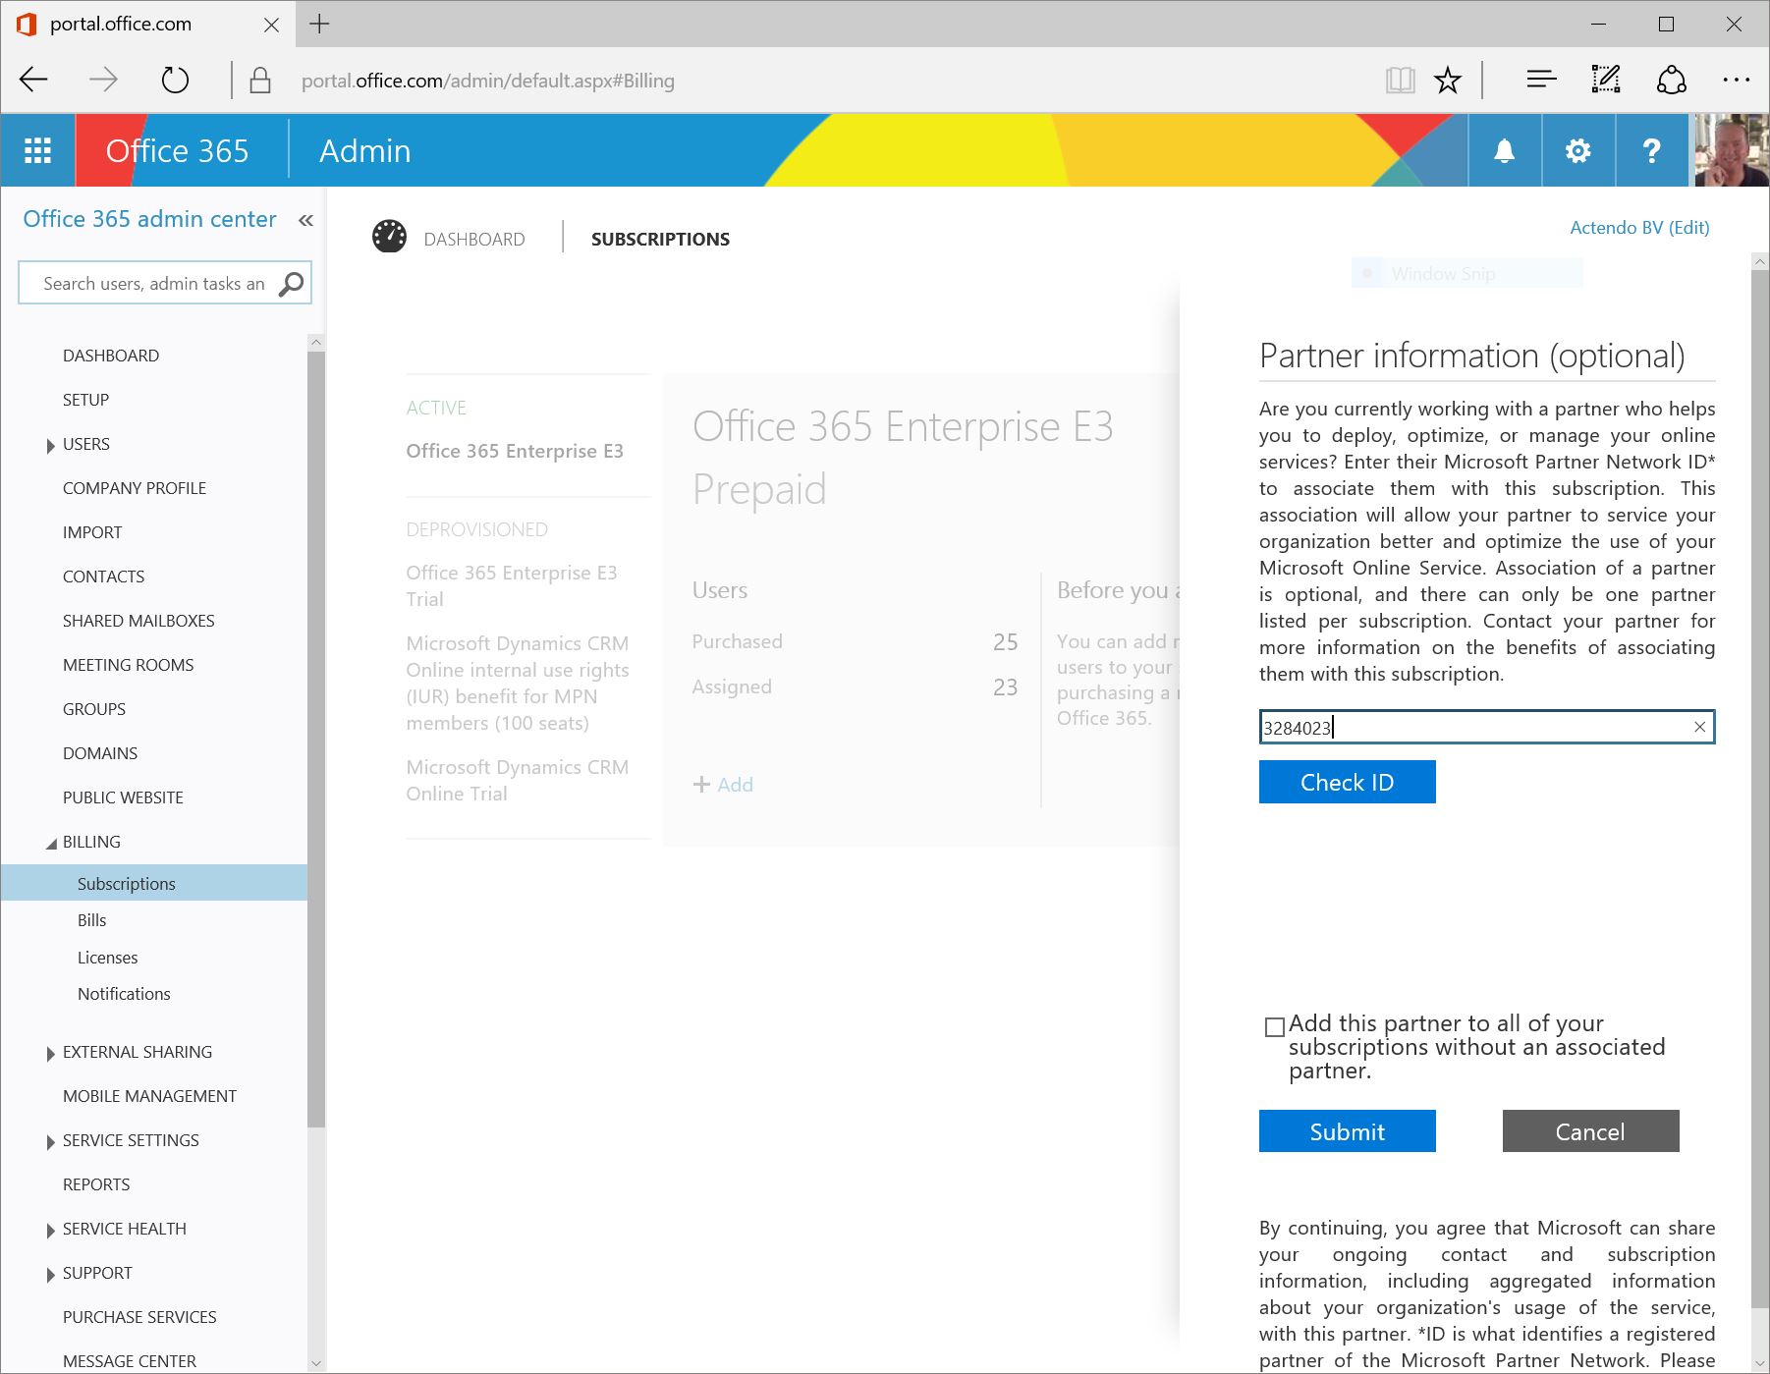Screen dimensions: 1770x1374
Task: Submit the partner information
Action: click(x=1347, y=1131)
